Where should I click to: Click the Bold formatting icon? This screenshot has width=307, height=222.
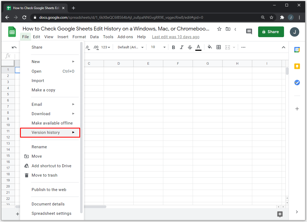pyautogui.click(x=173, y=47)
